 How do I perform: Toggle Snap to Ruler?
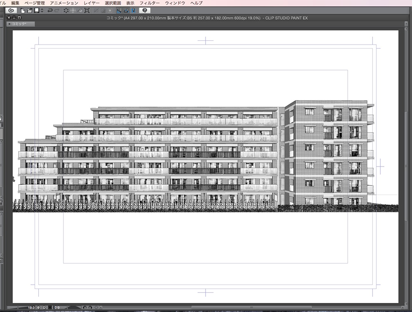pyautogui.click(x=119, y=11)
